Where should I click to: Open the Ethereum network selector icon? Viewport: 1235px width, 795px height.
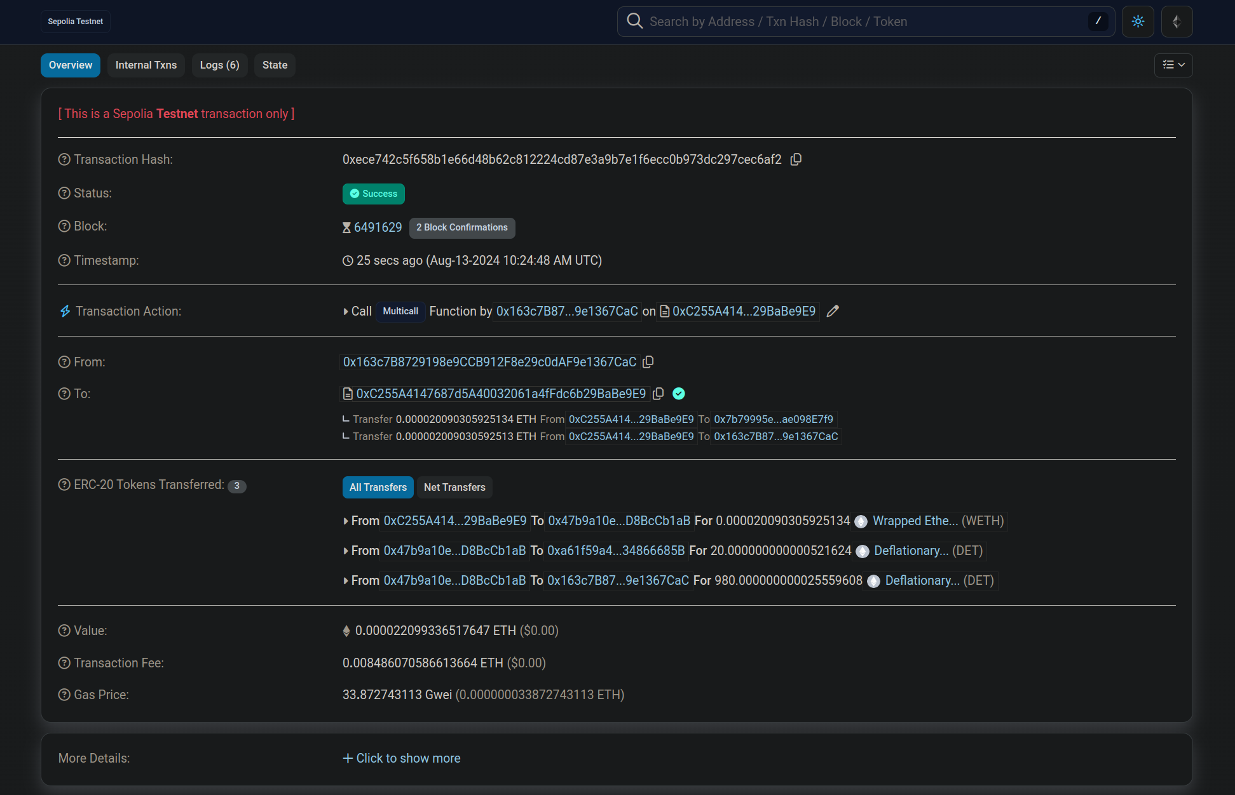click(1177, 22)
